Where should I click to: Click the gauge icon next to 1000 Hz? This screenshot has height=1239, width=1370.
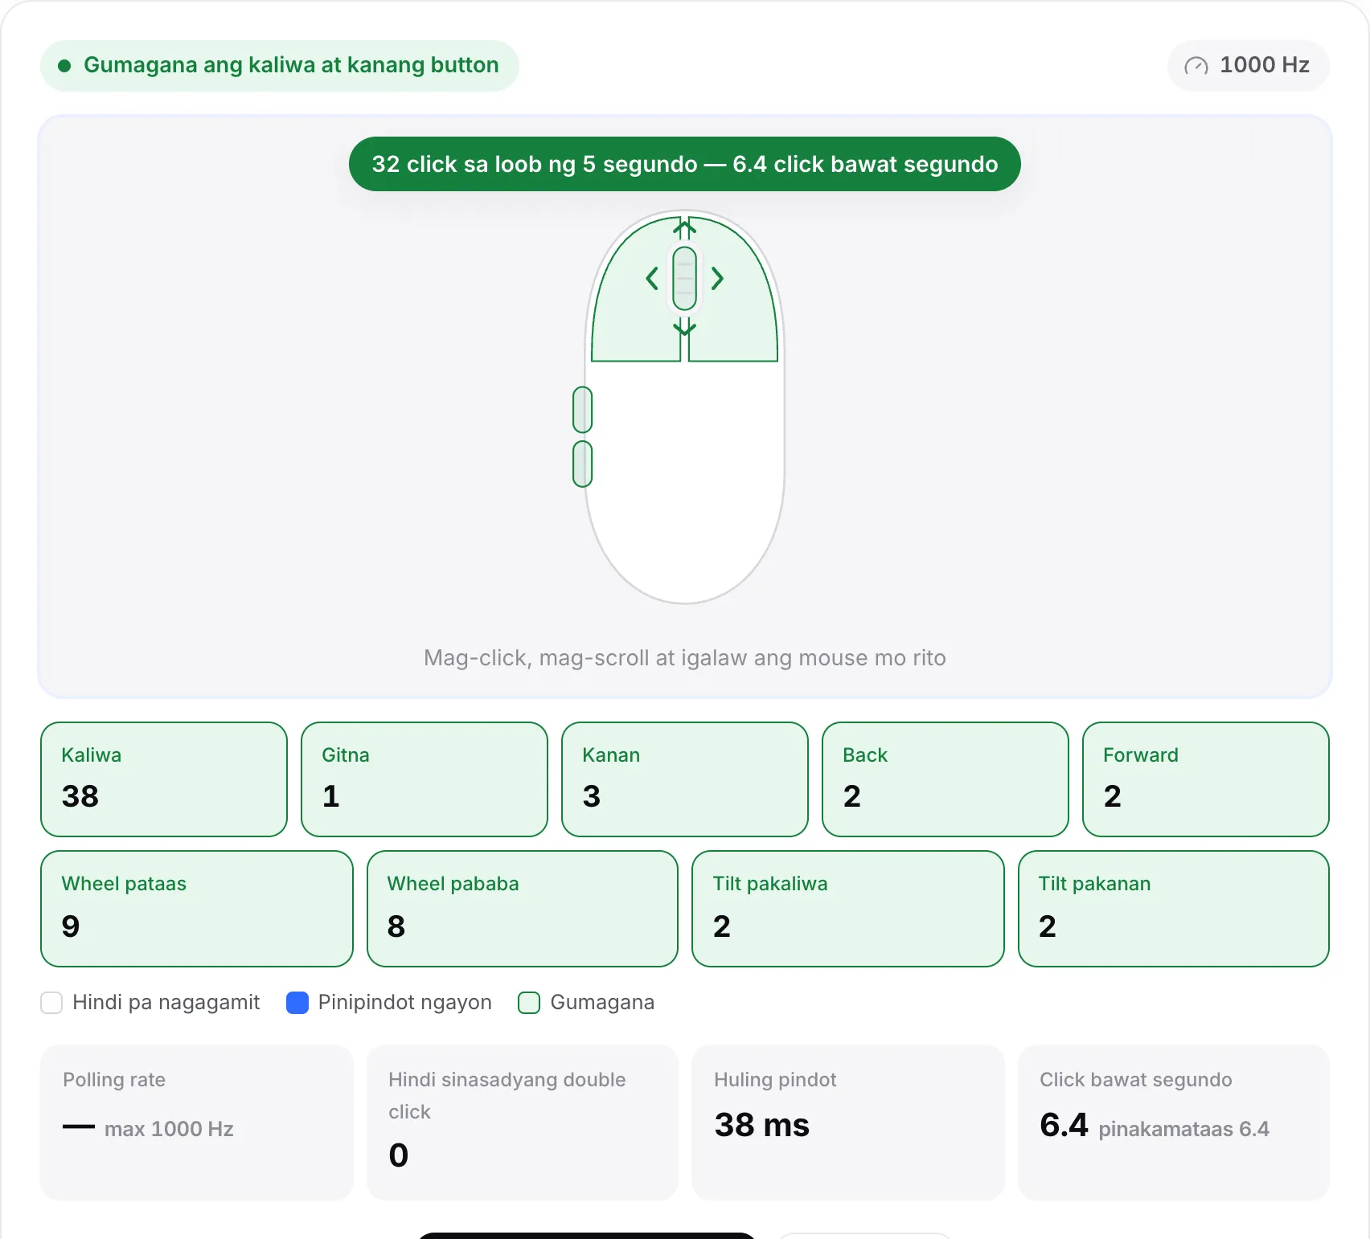[1196, 66]
